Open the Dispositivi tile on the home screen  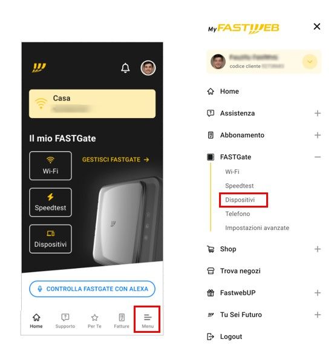pyautogui.click(x=50, y=239)
